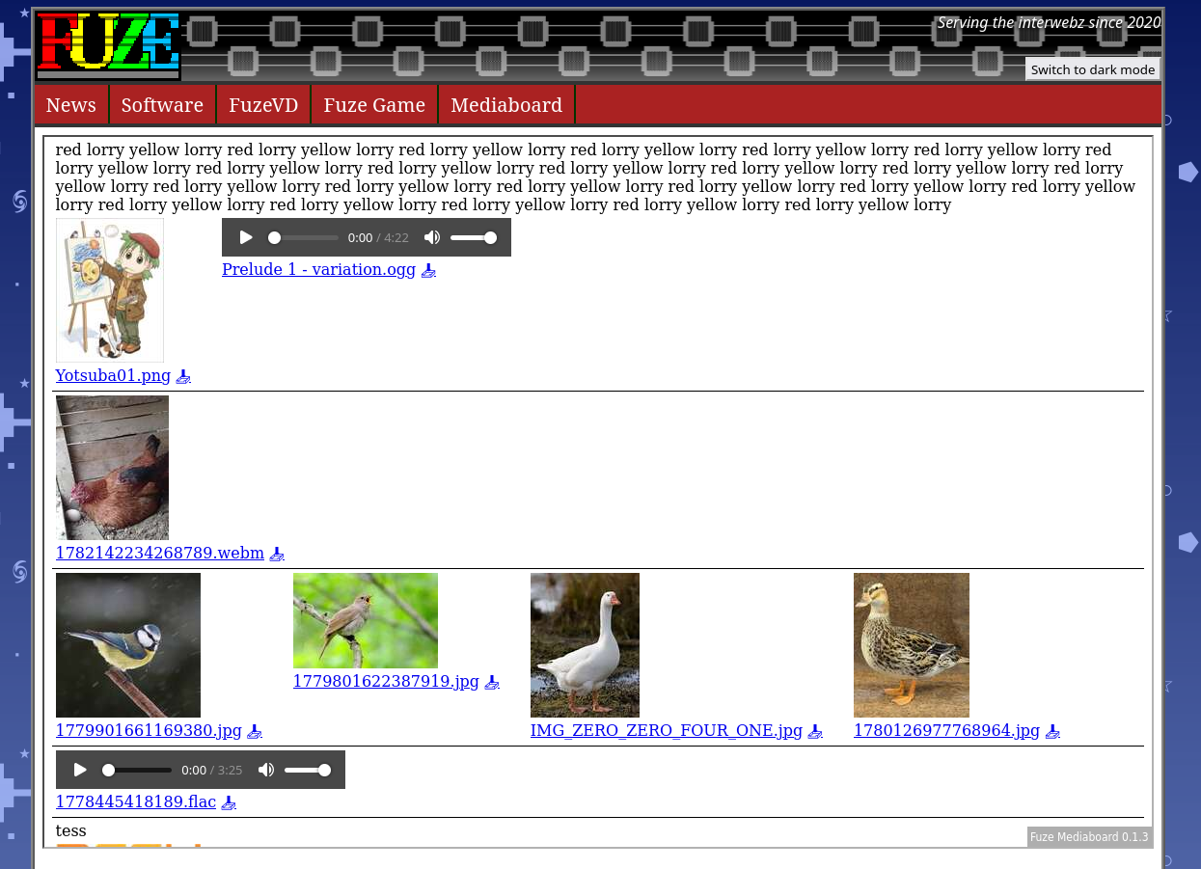Adjust the Prelude 1 player volume slider

point(474,237)
